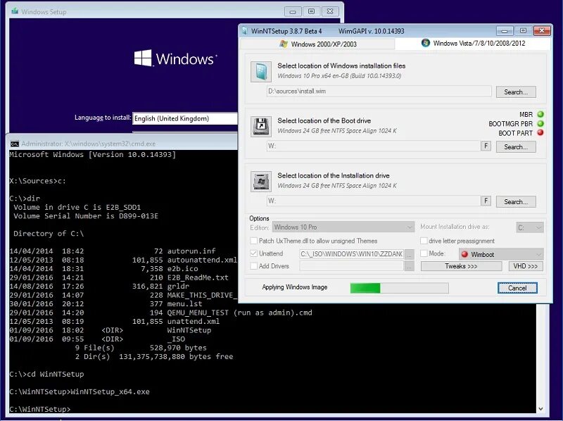The width and height of the screenshot is (563, 421).
Task: Select the Windows Vista/7/8/10/2008/2012 tab
Action: [x=473, y=44]
